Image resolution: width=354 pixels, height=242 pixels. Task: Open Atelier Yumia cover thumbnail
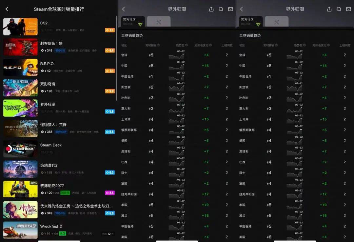(x=20, y=210)
